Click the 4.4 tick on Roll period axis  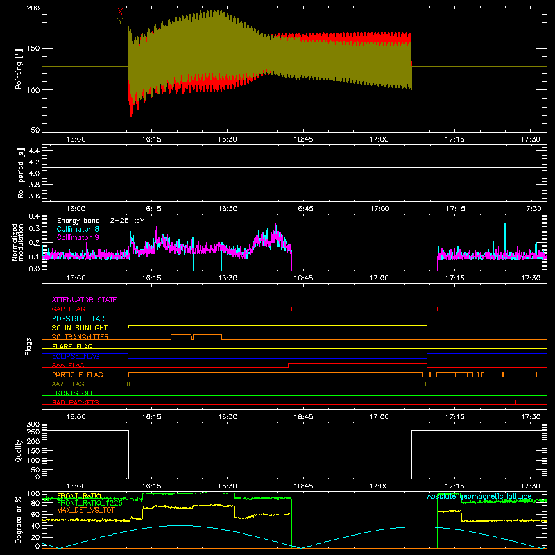34,151
